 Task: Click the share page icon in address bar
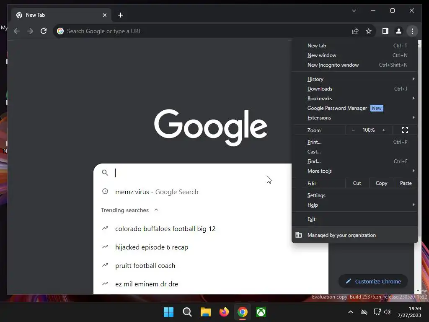point(355,31)
